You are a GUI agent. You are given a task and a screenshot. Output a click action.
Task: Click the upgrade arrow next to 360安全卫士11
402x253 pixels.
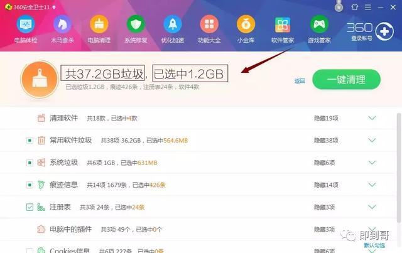pos(54,7)
